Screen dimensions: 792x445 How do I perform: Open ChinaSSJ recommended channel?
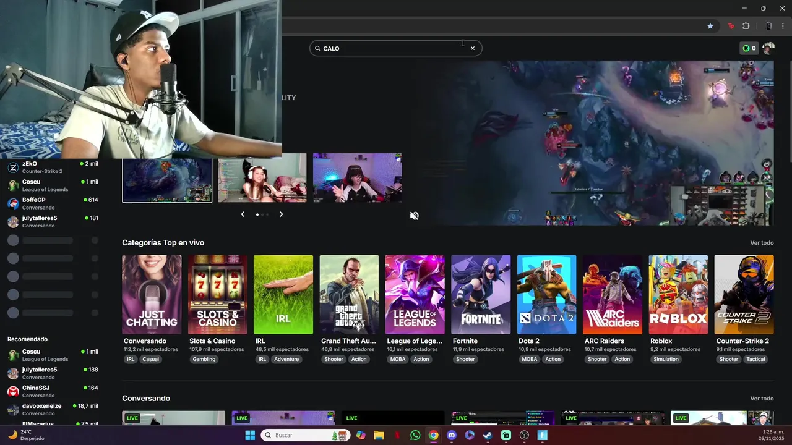point(53,391)
